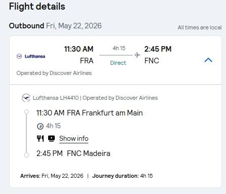Click the Show info link
This screenshot has height=194, width=226.
pyautogui.click(x=74, y=138)
